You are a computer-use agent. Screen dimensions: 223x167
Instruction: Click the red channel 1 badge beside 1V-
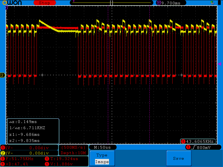tap(3, 148)
